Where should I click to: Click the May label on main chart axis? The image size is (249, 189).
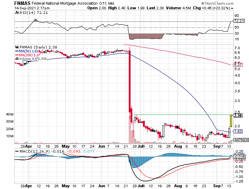[65, 146]
